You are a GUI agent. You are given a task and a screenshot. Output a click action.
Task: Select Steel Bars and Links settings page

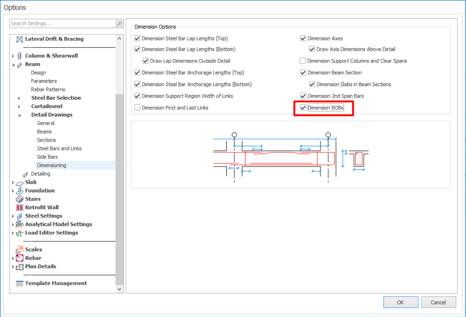(x=59, y=149)
